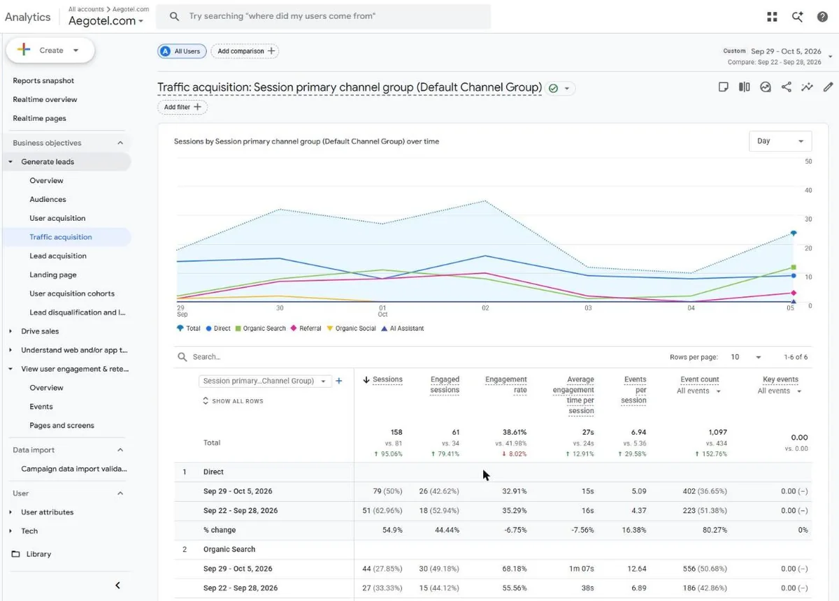Collapse the Generate leads group
This screenshot has height=601, width=839.
(x=10, y=162)
